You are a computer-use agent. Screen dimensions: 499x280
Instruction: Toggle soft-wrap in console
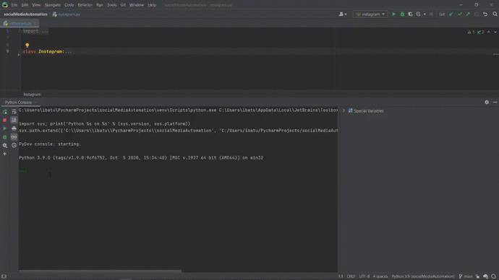[x=14, y=112]
